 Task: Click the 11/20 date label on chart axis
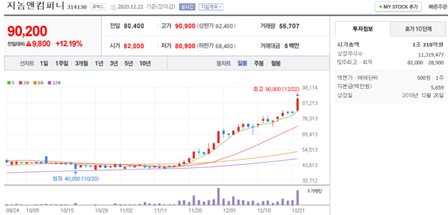195,211
